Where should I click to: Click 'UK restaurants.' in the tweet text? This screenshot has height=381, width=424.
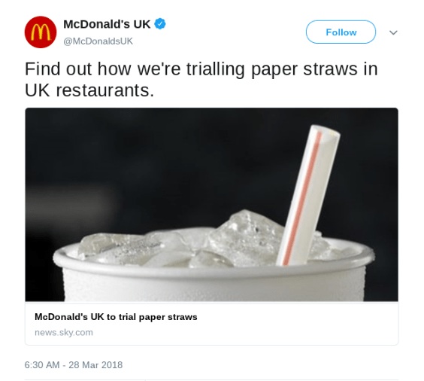pyautogui.click(x=89, y=90)
